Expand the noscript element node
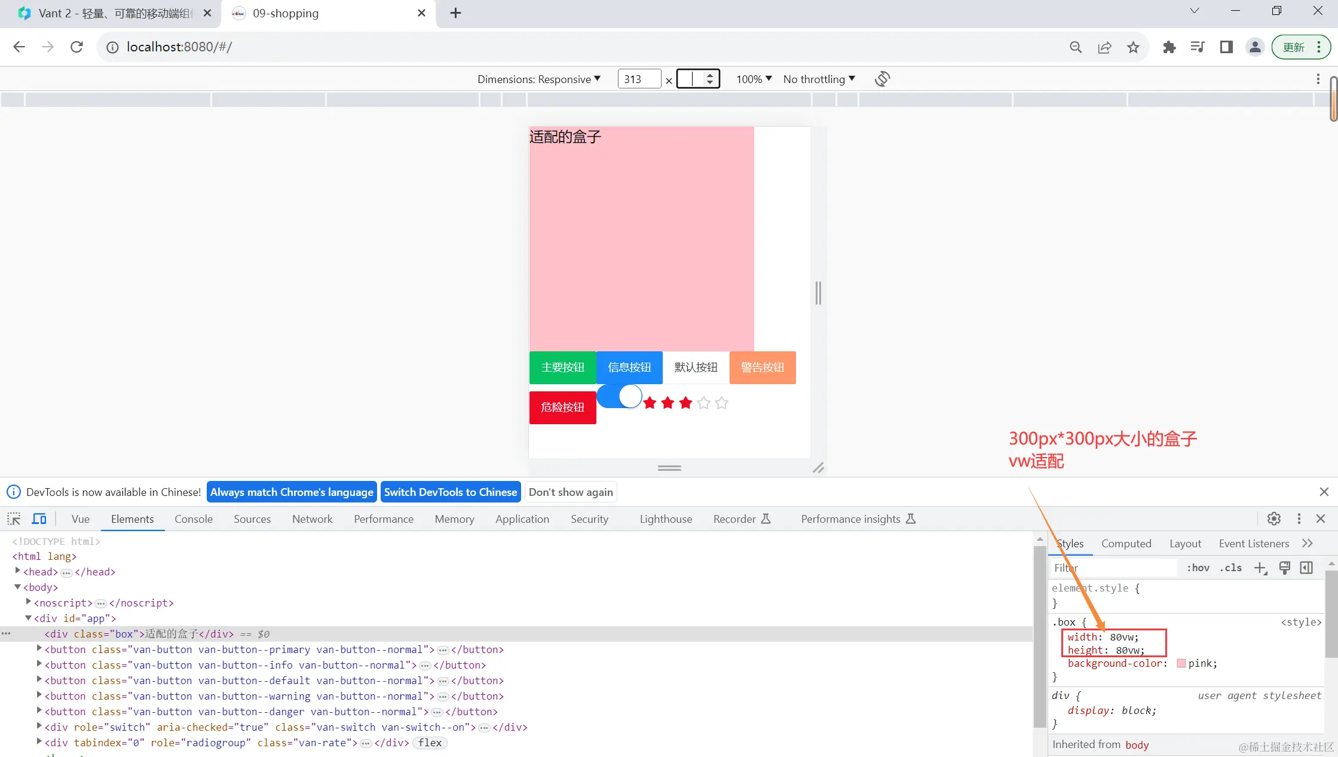 tap(29, 602)
